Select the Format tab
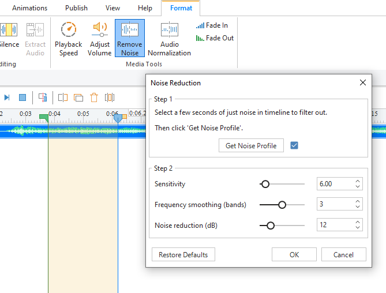386x293 pixels. click(x=181, y=8)
